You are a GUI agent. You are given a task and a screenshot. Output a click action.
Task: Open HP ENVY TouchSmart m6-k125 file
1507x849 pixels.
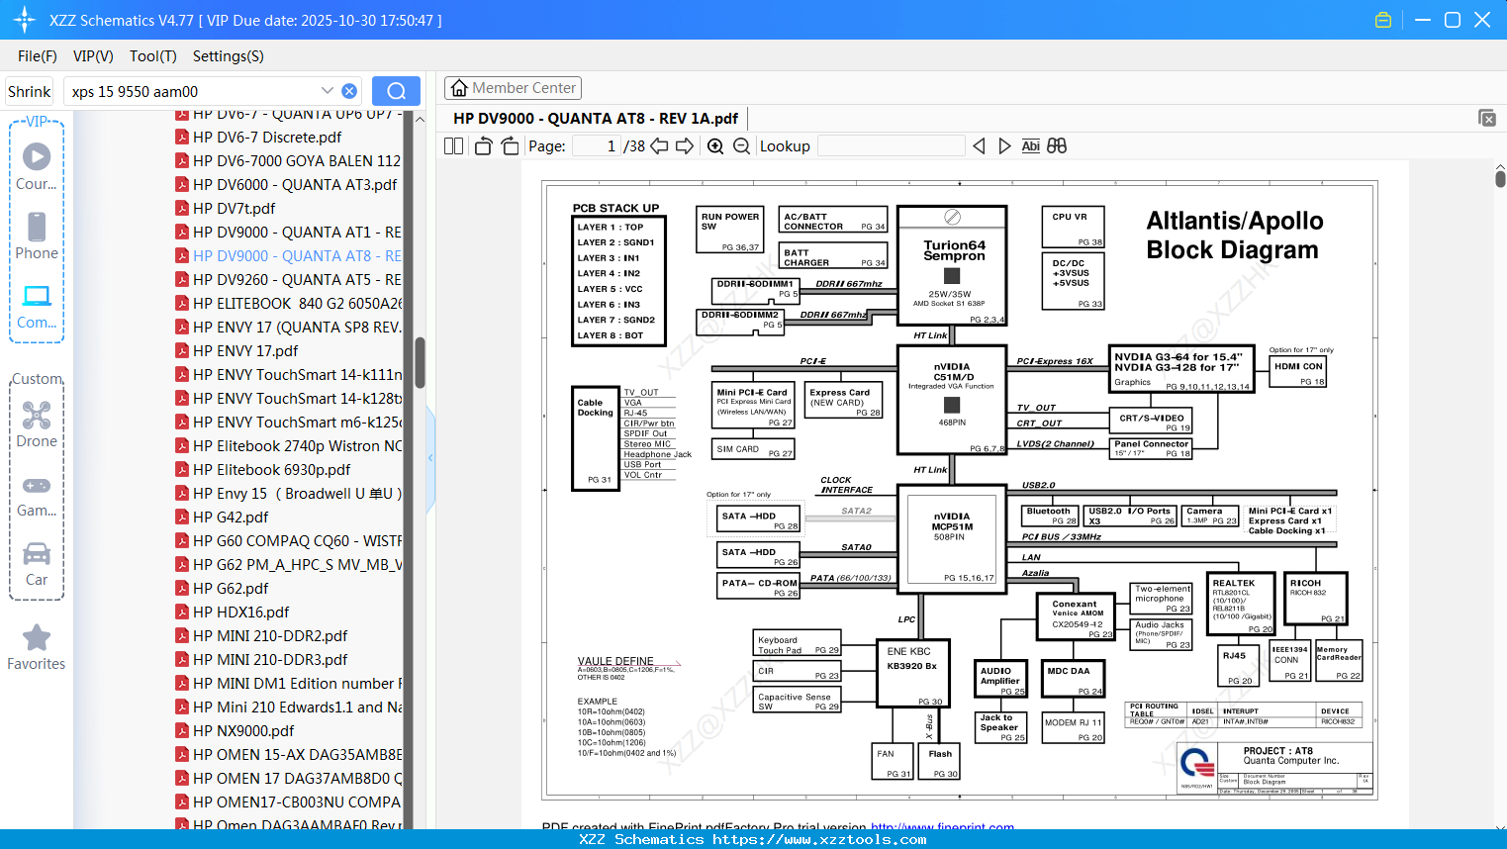tap(288, 423)
